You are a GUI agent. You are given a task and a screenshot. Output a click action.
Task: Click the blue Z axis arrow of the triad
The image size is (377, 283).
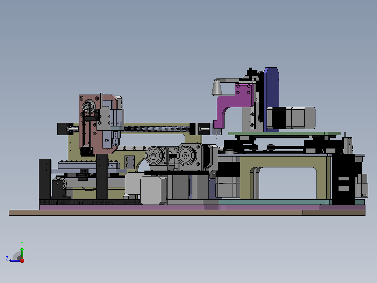14,261
